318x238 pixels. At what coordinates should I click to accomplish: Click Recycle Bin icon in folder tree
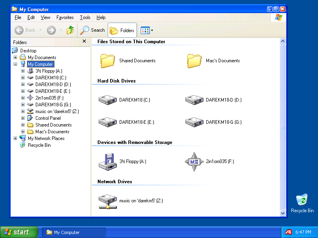[23, 145]
